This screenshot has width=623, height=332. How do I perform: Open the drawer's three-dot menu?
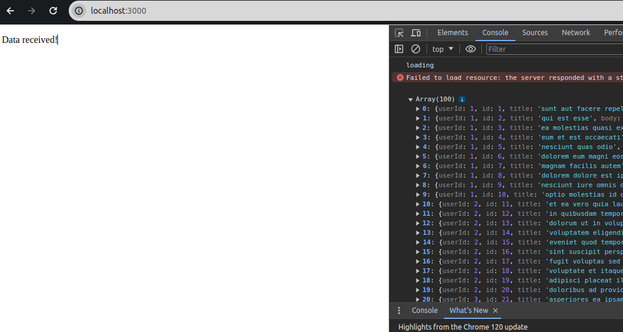(400, 311)
